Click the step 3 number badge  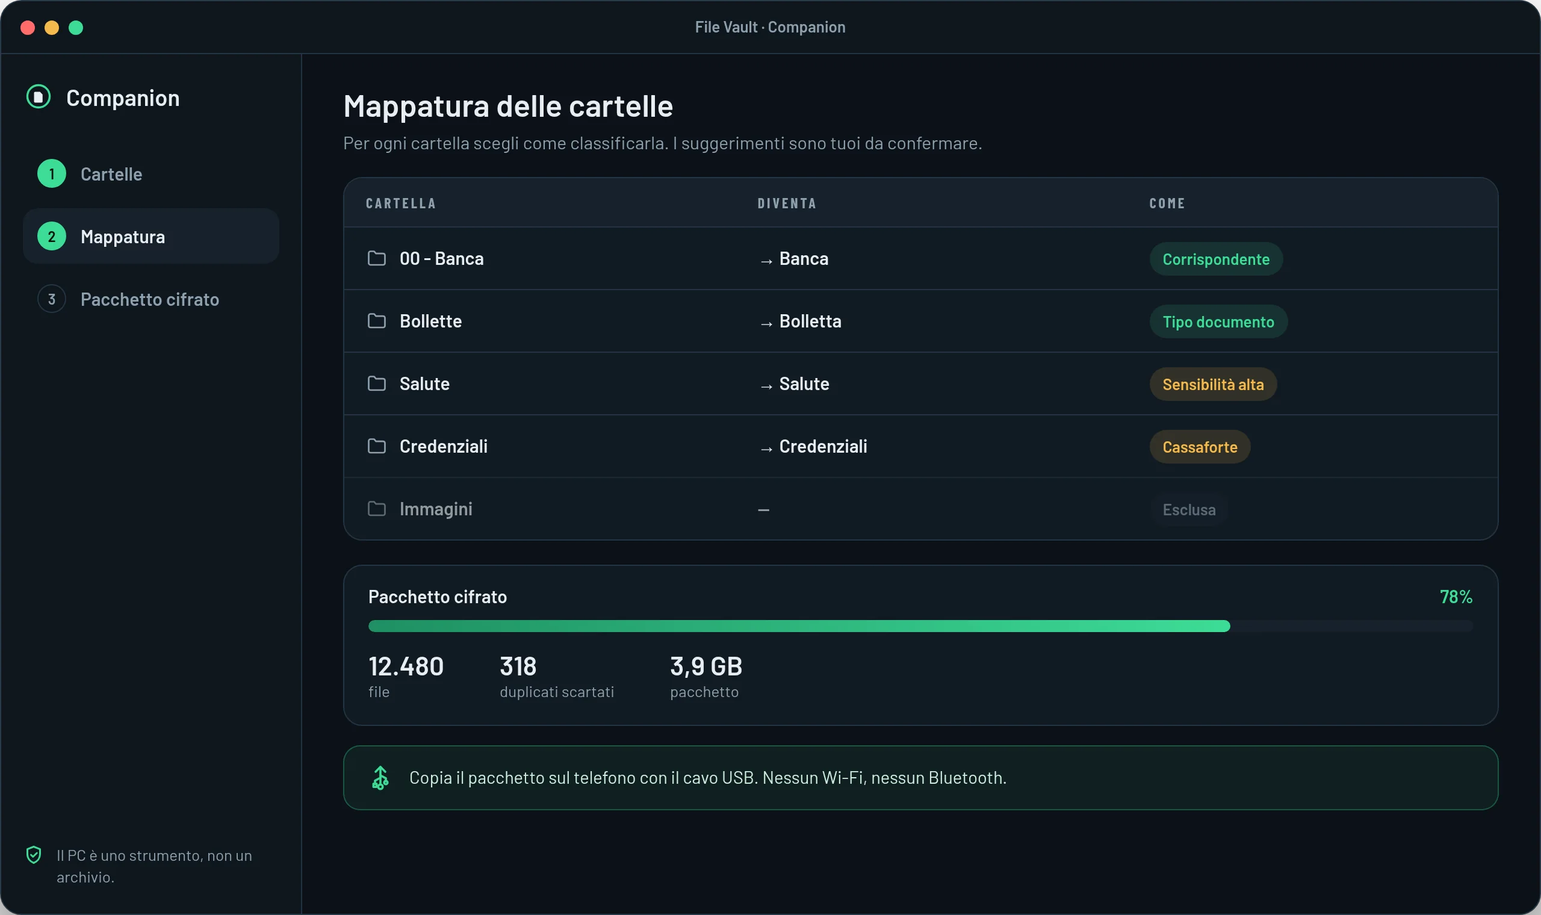pyautogui.click(x=52, y=299)
